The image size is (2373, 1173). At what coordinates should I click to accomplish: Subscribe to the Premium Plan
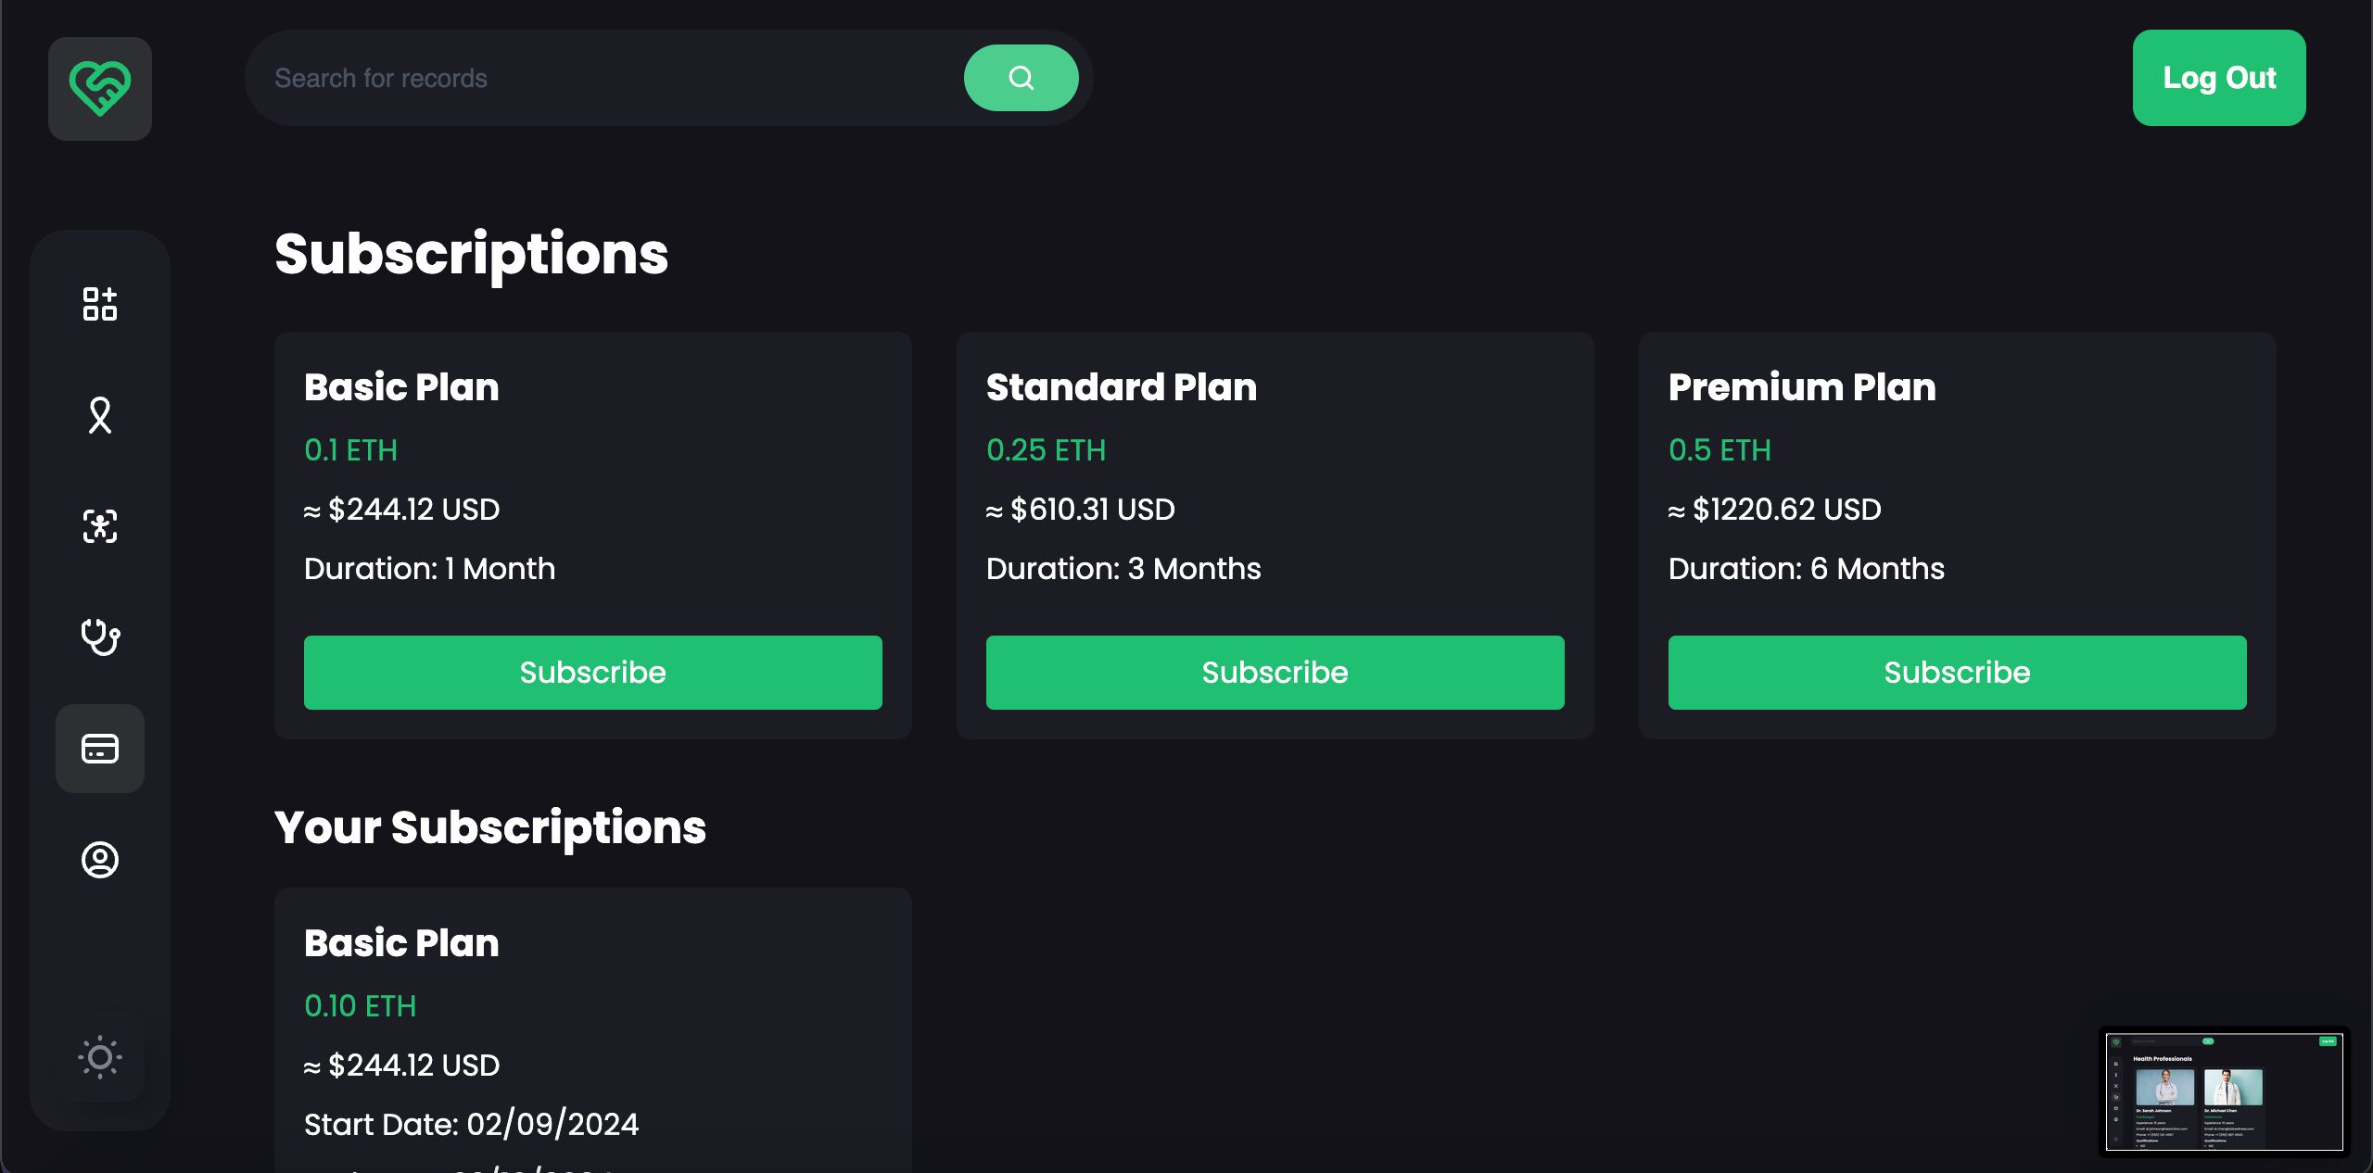tap(1958, 673)
